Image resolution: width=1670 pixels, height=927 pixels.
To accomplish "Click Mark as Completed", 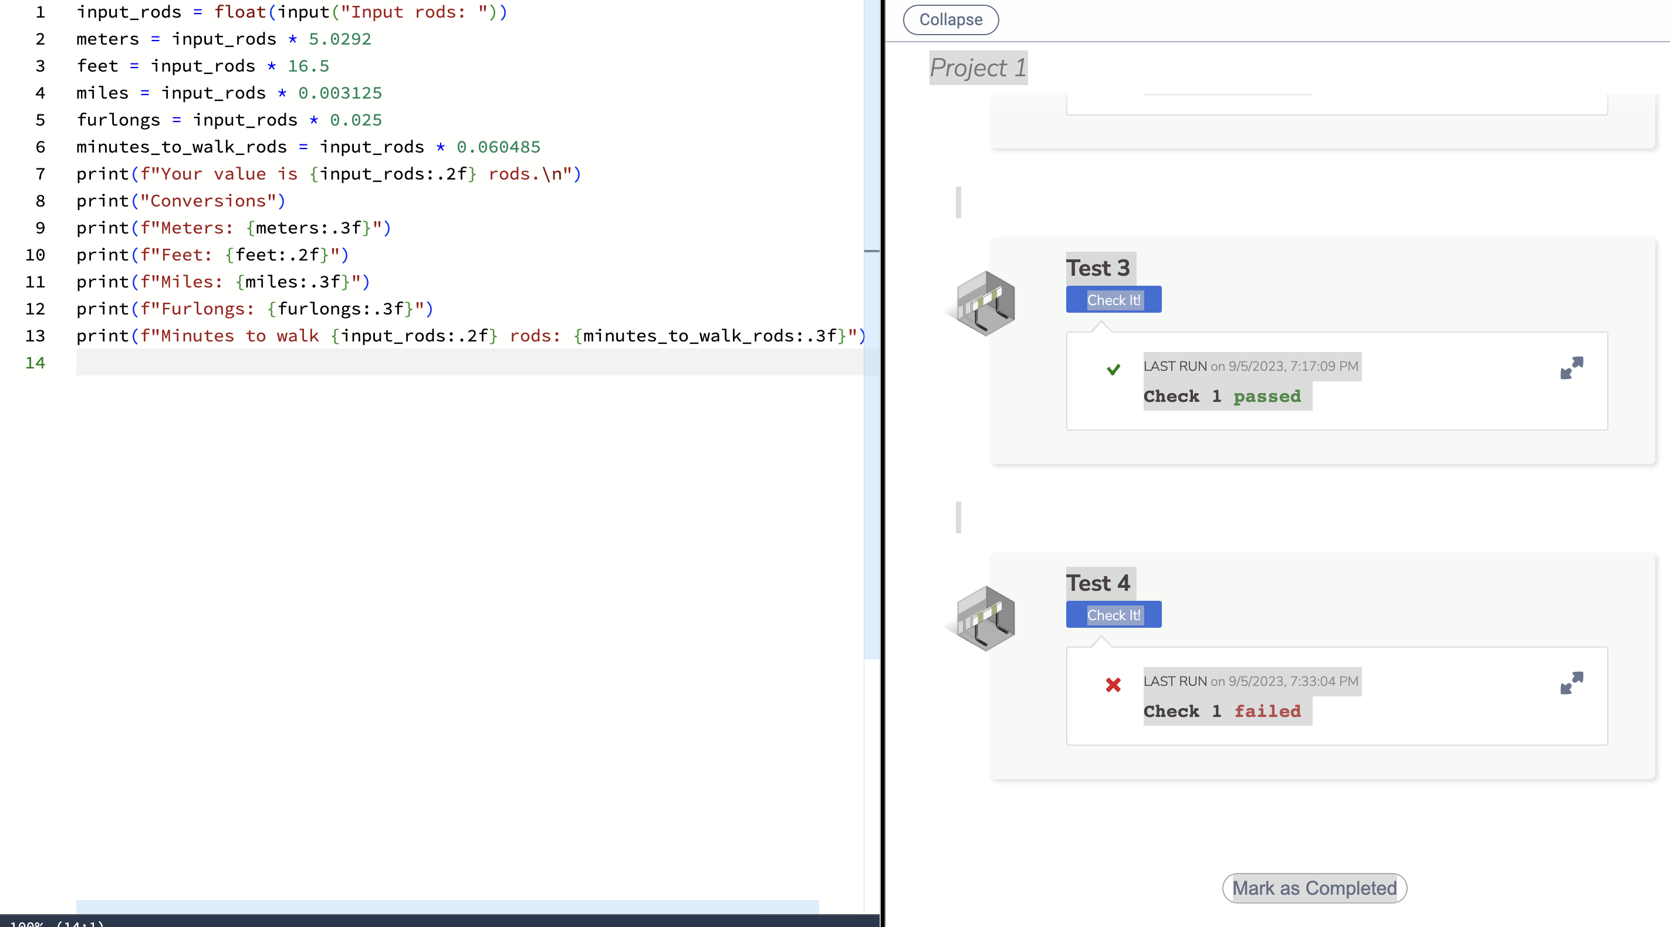I will pos(1313,888).
